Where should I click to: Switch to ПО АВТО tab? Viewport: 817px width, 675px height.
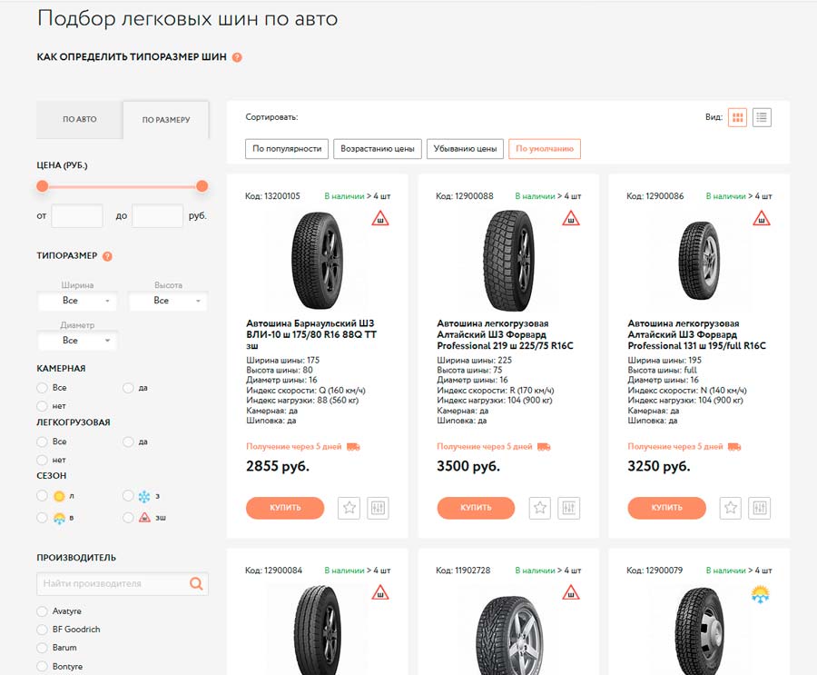pyautogui.click(x=80, y=119)
